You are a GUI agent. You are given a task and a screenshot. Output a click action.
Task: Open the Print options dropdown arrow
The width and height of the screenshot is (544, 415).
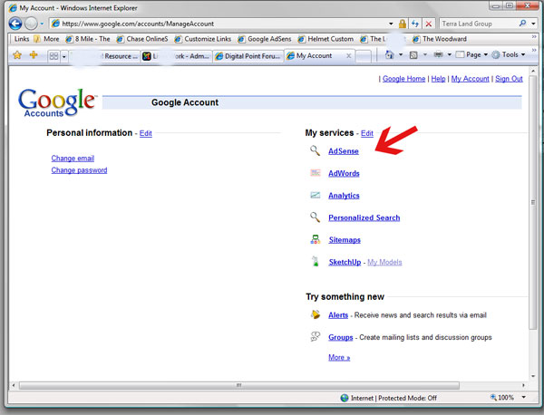pos(449,54)
